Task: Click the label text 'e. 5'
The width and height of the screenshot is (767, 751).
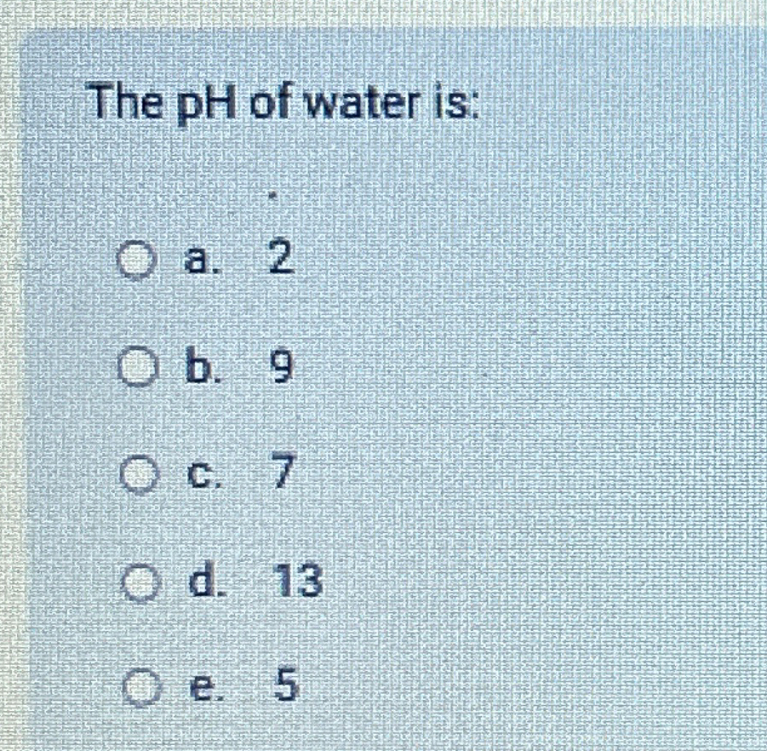Action: click(243, 687)
